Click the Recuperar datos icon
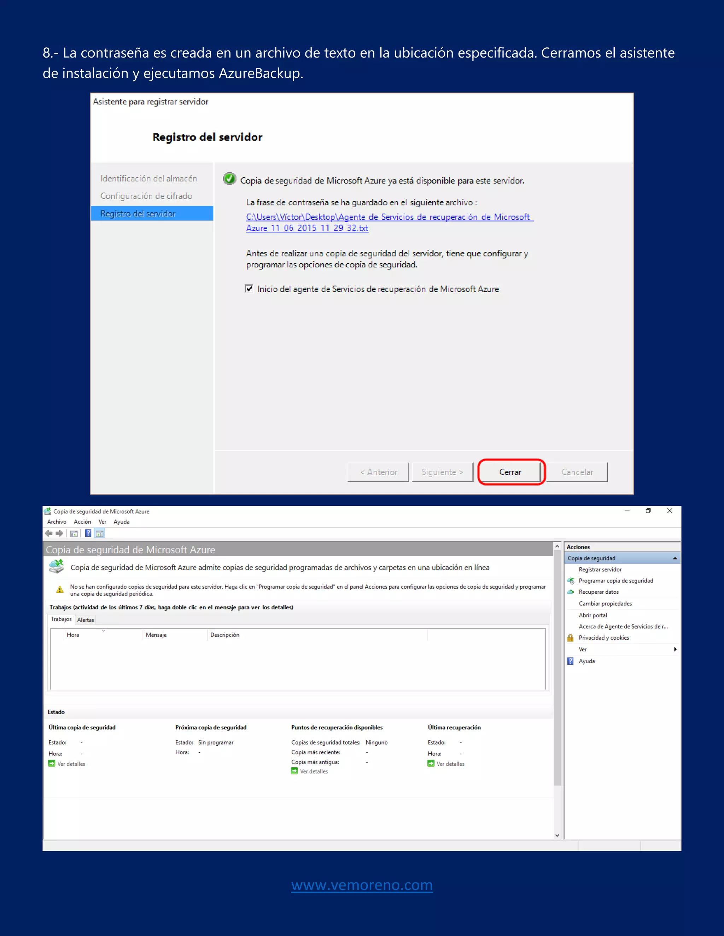 (x=571, y=591)
